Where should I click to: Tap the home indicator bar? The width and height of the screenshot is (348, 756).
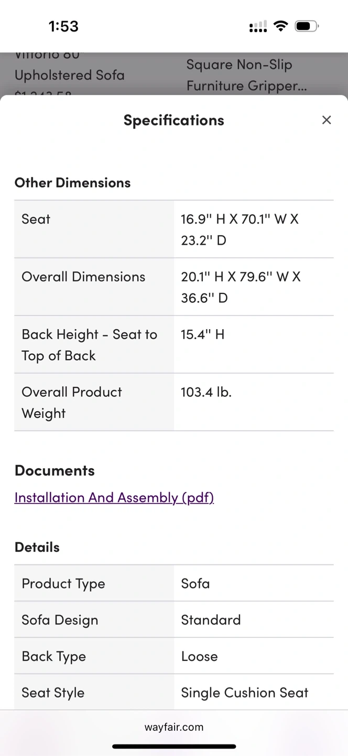pyautogui.click(x=174, y=746)
